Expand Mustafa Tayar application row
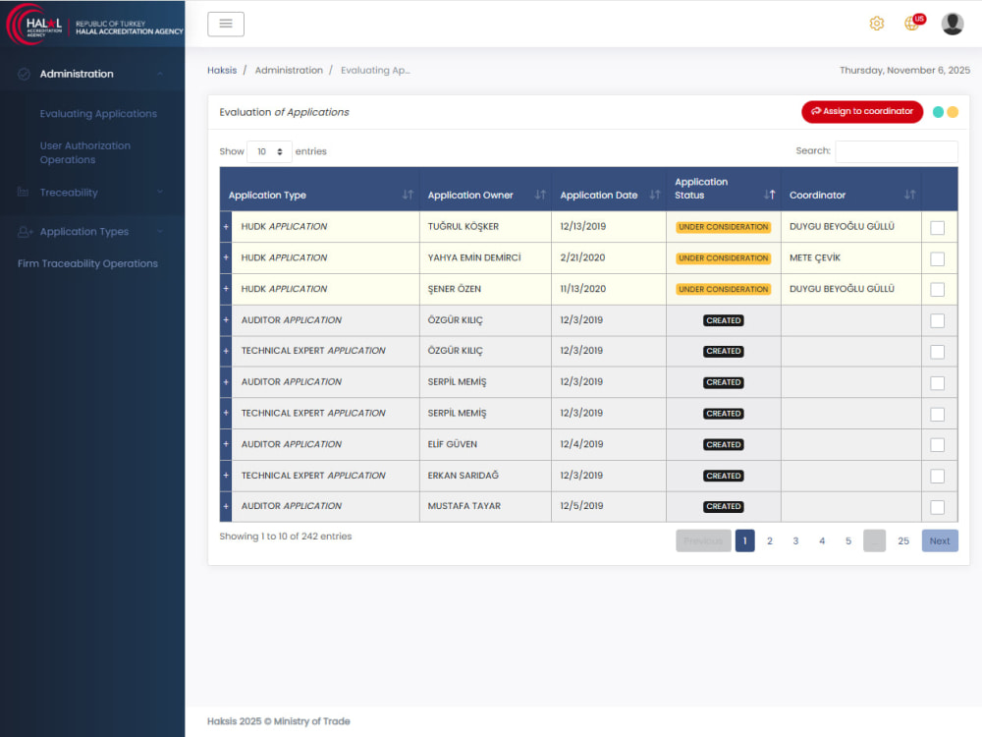The image size is (982, 737). point(226,506)
